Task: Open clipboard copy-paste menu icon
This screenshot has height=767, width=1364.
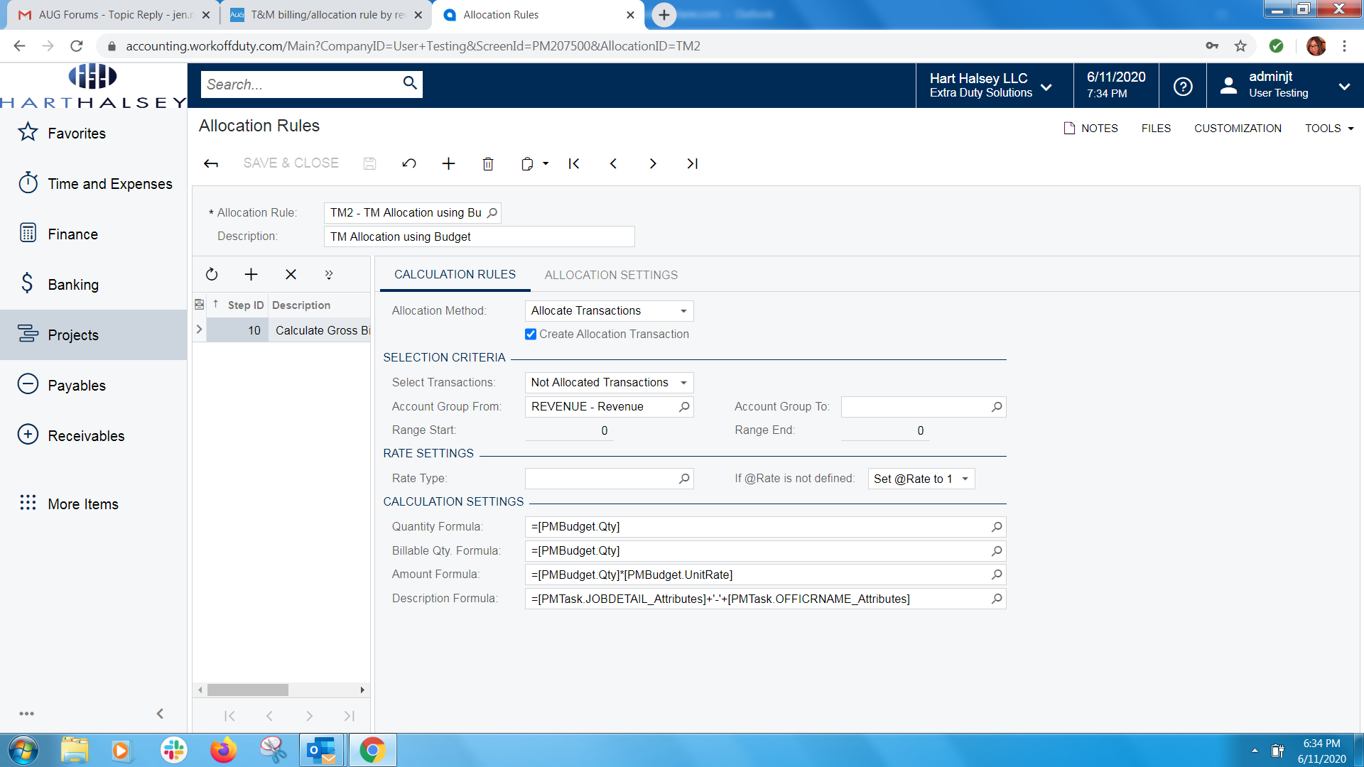Action: click(528, 164)
